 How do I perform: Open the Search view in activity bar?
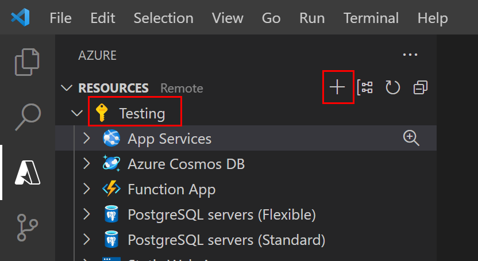[27, 116]
